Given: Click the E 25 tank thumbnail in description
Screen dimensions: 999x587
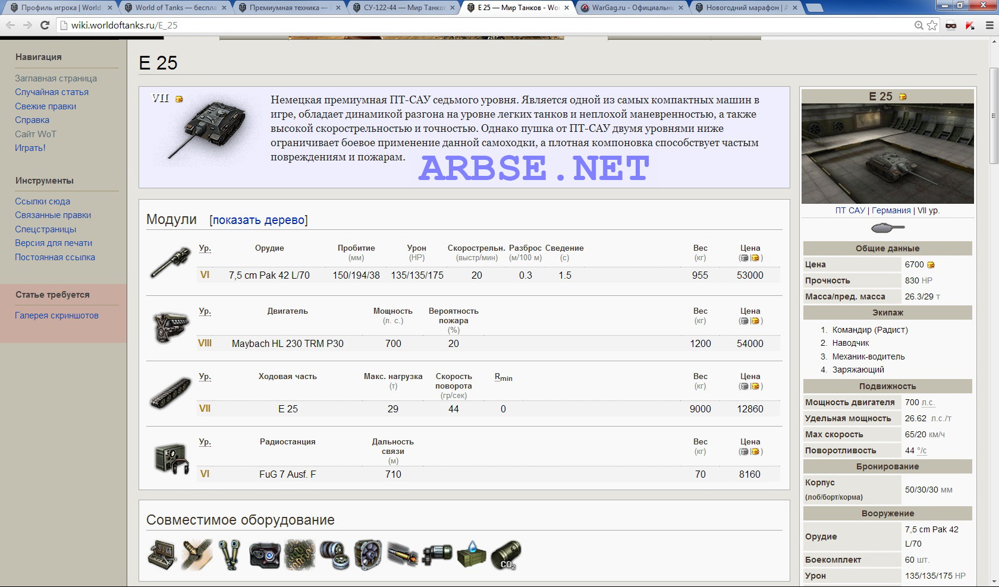Looking at the screenshot, I should (x=206, y=129).
